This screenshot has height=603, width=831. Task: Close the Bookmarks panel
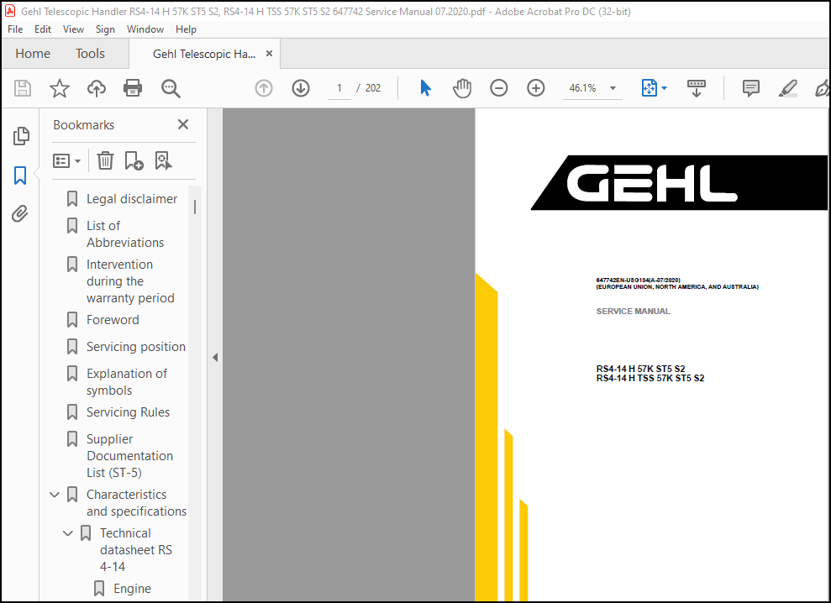pyautogui.click(x=183, y=124)
